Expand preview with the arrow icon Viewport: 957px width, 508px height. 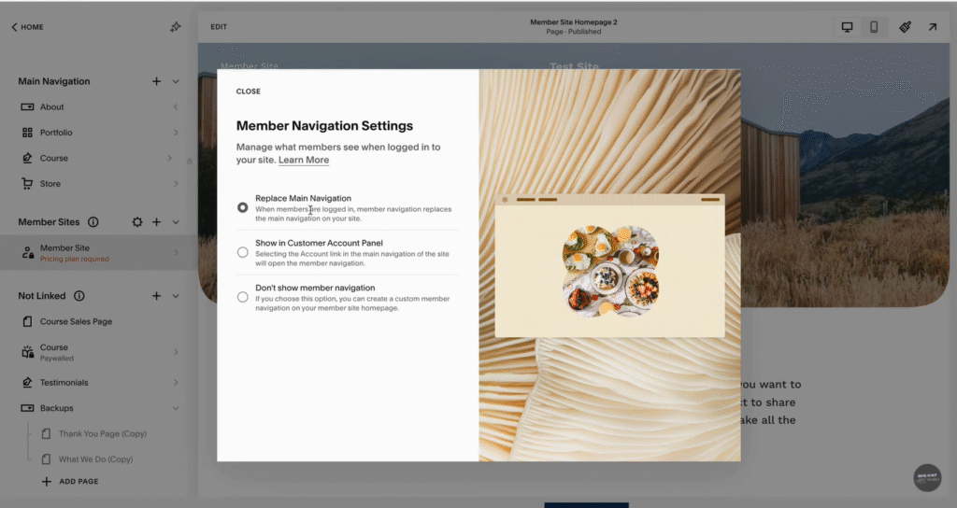point(933,27)
